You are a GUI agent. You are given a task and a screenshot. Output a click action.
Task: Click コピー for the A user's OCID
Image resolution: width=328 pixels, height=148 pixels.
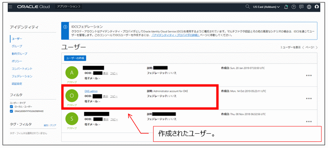[114, 73]
